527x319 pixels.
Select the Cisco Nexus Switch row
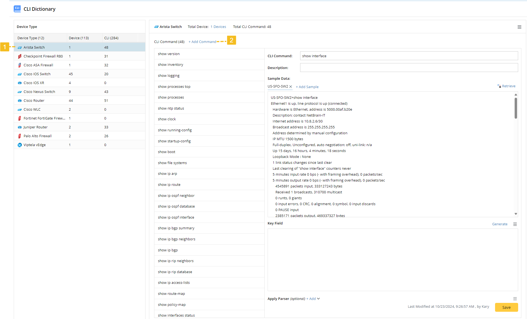[x=39, y=92]
